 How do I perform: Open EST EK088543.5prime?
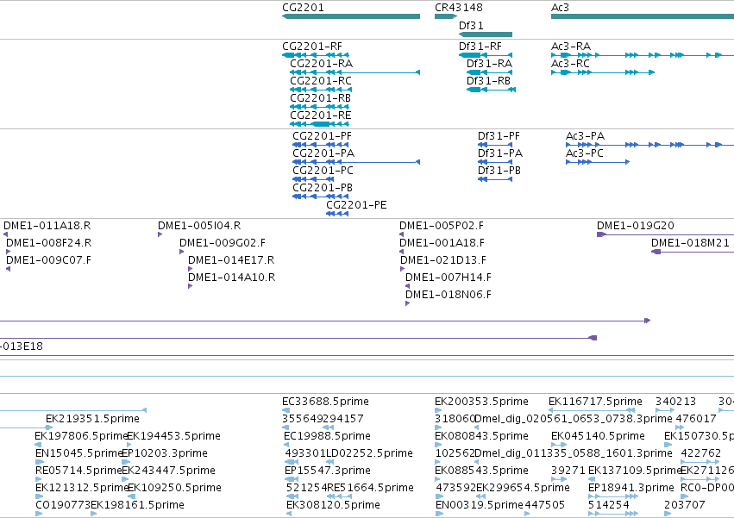pos(481,471)
